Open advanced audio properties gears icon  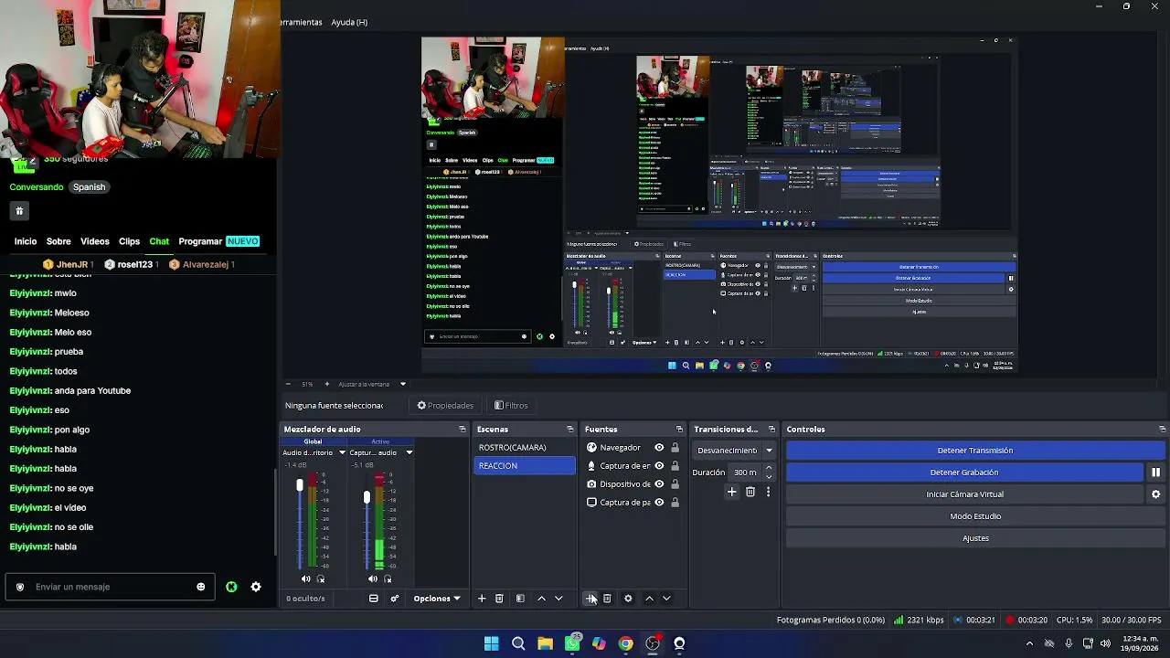[x=395, y=599]
